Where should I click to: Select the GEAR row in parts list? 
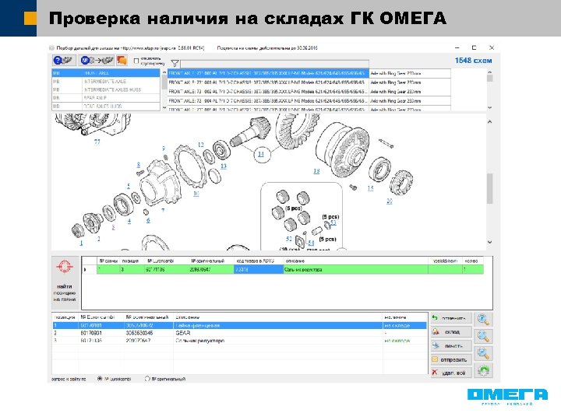tap(239, 333)
